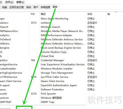Click the Steam Client Service name cell
The height and width of the screenshot is (109, 123).
click(11, 81)
